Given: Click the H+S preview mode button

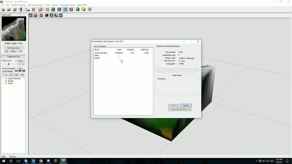Looking at the screenshot, I should tap(20, 43).
